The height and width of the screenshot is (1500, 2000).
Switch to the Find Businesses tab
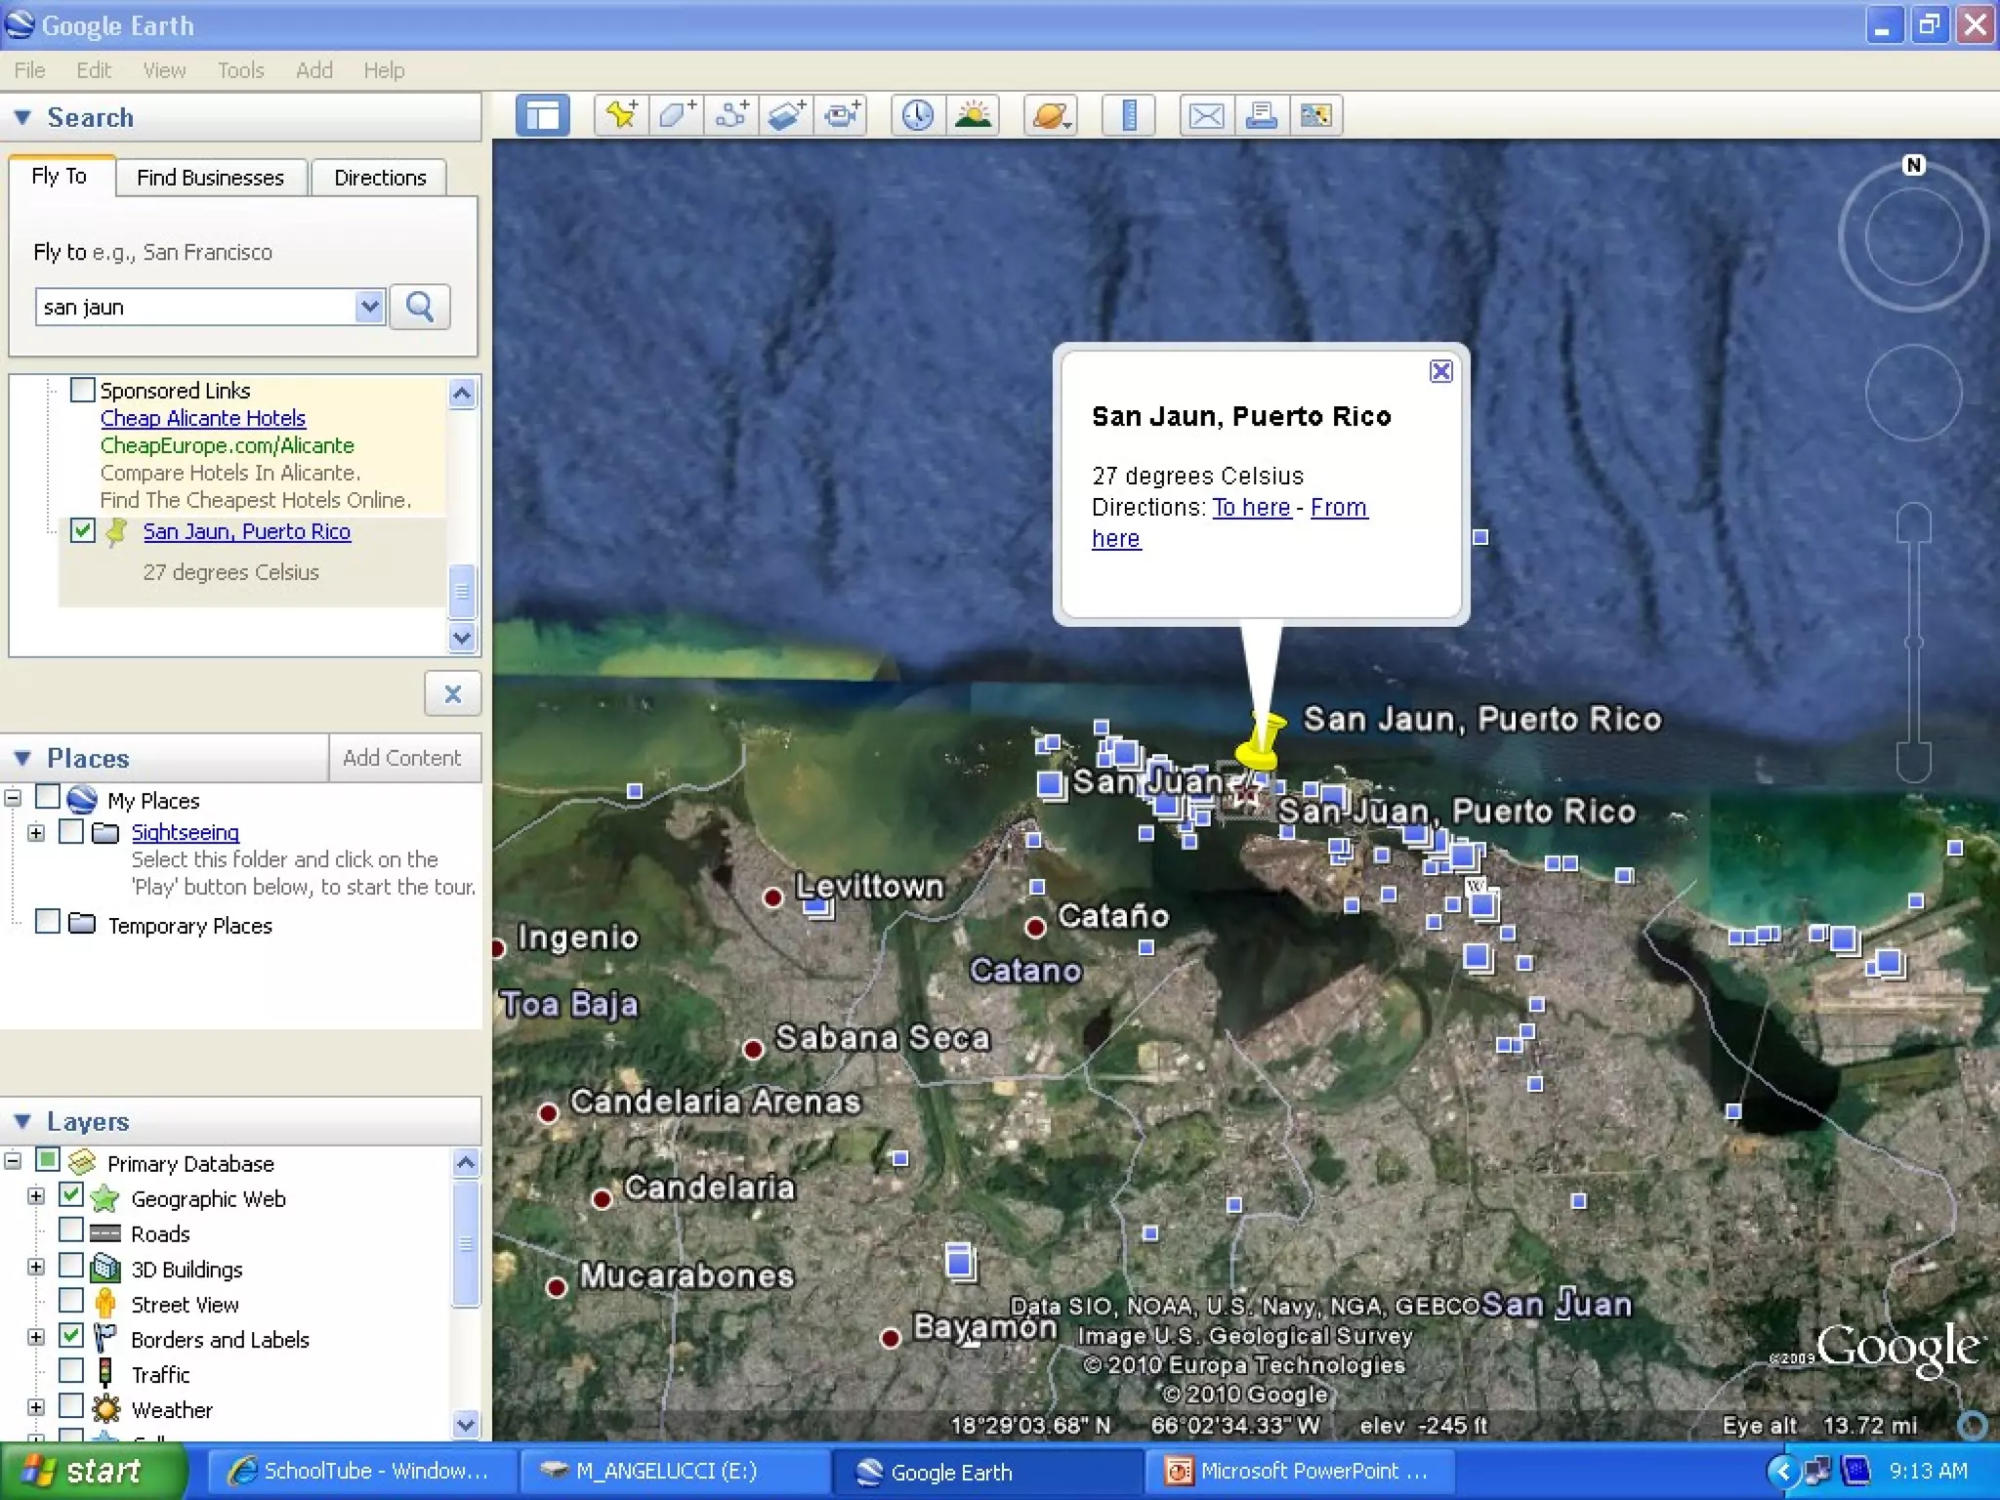210,178
